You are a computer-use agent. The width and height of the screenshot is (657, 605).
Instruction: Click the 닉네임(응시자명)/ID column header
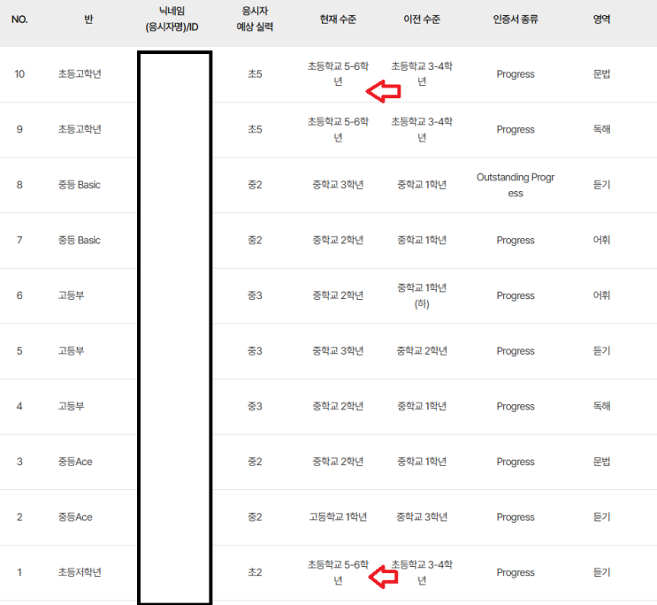tap(172, 19)
